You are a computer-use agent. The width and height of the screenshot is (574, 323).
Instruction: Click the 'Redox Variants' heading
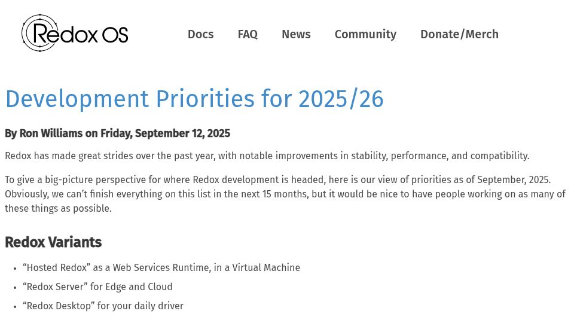tap(53, 242)
